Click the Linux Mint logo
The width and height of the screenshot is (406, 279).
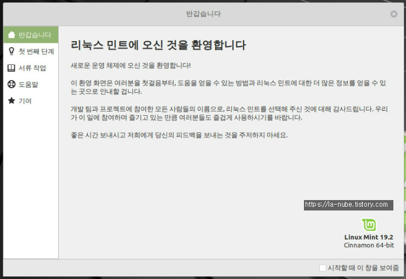(369, 225)
